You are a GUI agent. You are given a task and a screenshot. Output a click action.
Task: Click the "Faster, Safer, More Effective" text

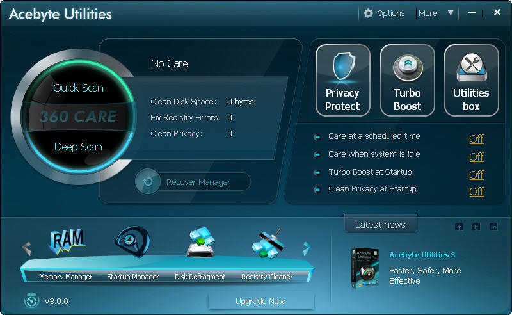click(425, 276)
